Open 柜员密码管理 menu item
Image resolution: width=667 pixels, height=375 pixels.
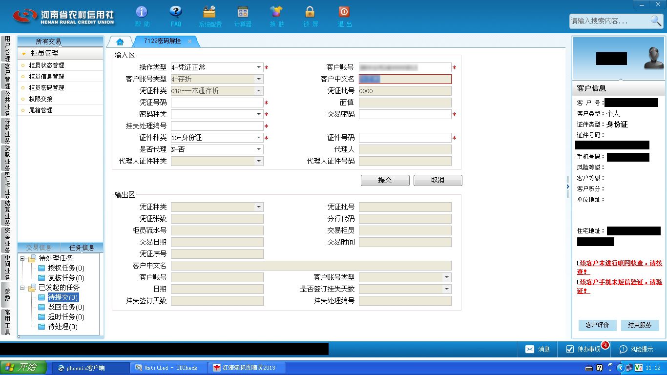(46, 88)
